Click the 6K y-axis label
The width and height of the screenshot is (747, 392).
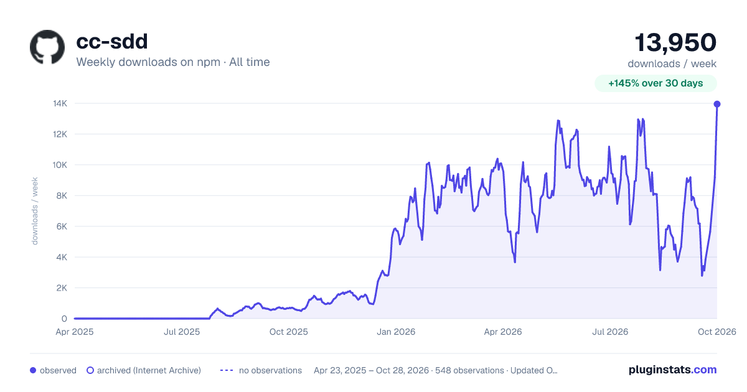click(61, 226)
